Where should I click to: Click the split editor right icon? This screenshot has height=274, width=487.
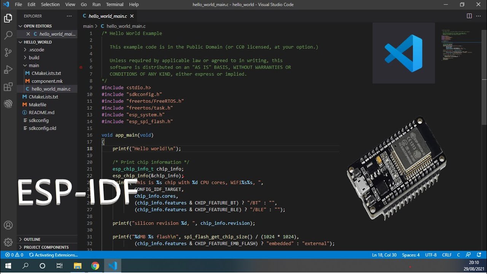tap(469, 16)
